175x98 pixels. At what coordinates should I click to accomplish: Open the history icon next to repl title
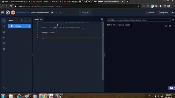click(60, 13)
